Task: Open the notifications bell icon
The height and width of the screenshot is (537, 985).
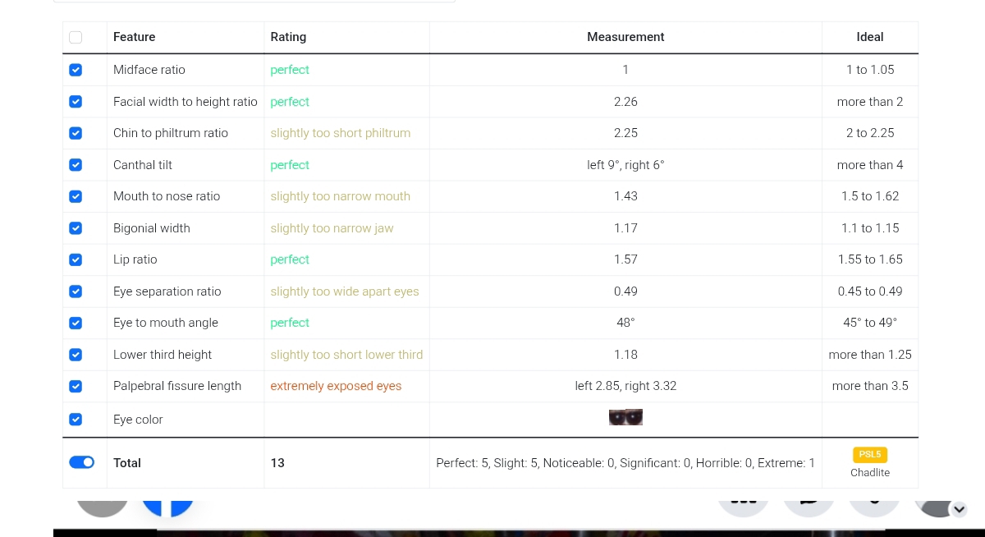Action: [x=874, y=502]
